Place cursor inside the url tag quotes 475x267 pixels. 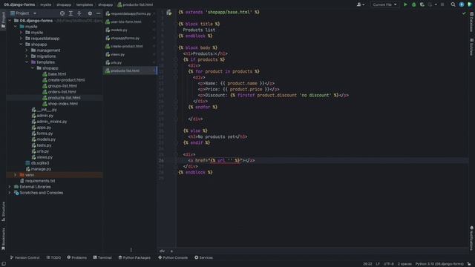pyautogui.click(x=230, y=160)
